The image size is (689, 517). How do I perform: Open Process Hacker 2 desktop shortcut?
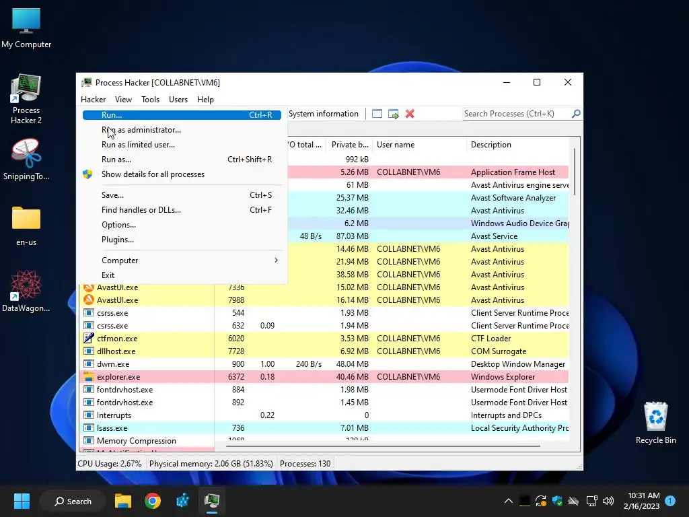[x=26, y=100]
